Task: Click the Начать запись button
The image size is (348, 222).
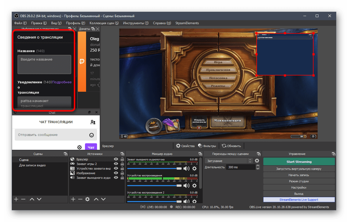Action: point(299,175)
